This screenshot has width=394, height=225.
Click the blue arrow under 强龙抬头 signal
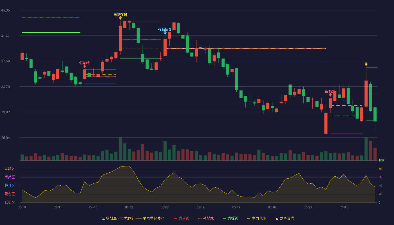(165, 33)
